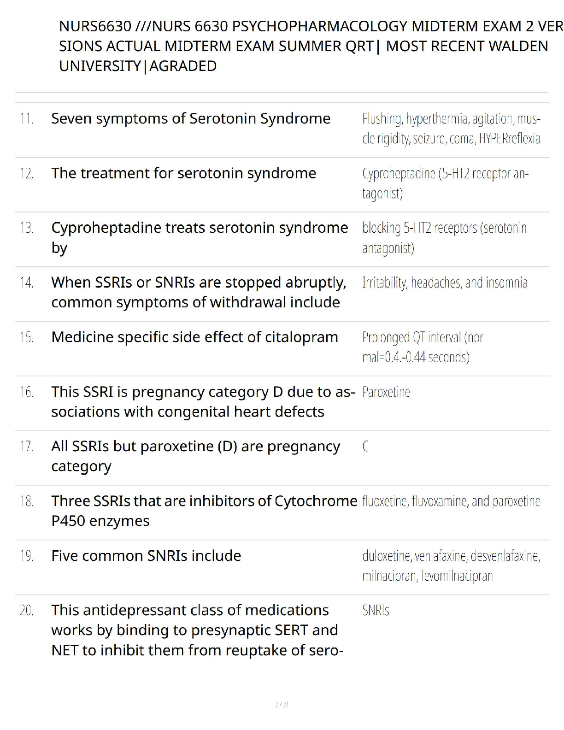
Task: Click the Cytochrome P450 inhibitors question
Action: [204, 511]
